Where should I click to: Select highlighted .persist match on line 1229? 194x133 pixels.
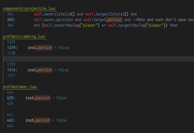(x=44, y=48)
